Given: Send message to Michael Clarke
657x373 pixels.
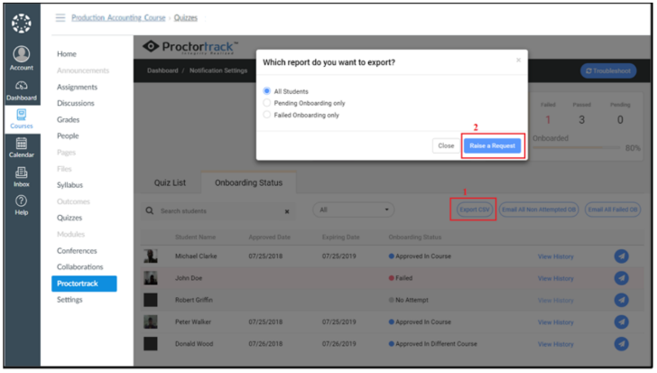Looking at the screenshot, I should click(622, 256).
